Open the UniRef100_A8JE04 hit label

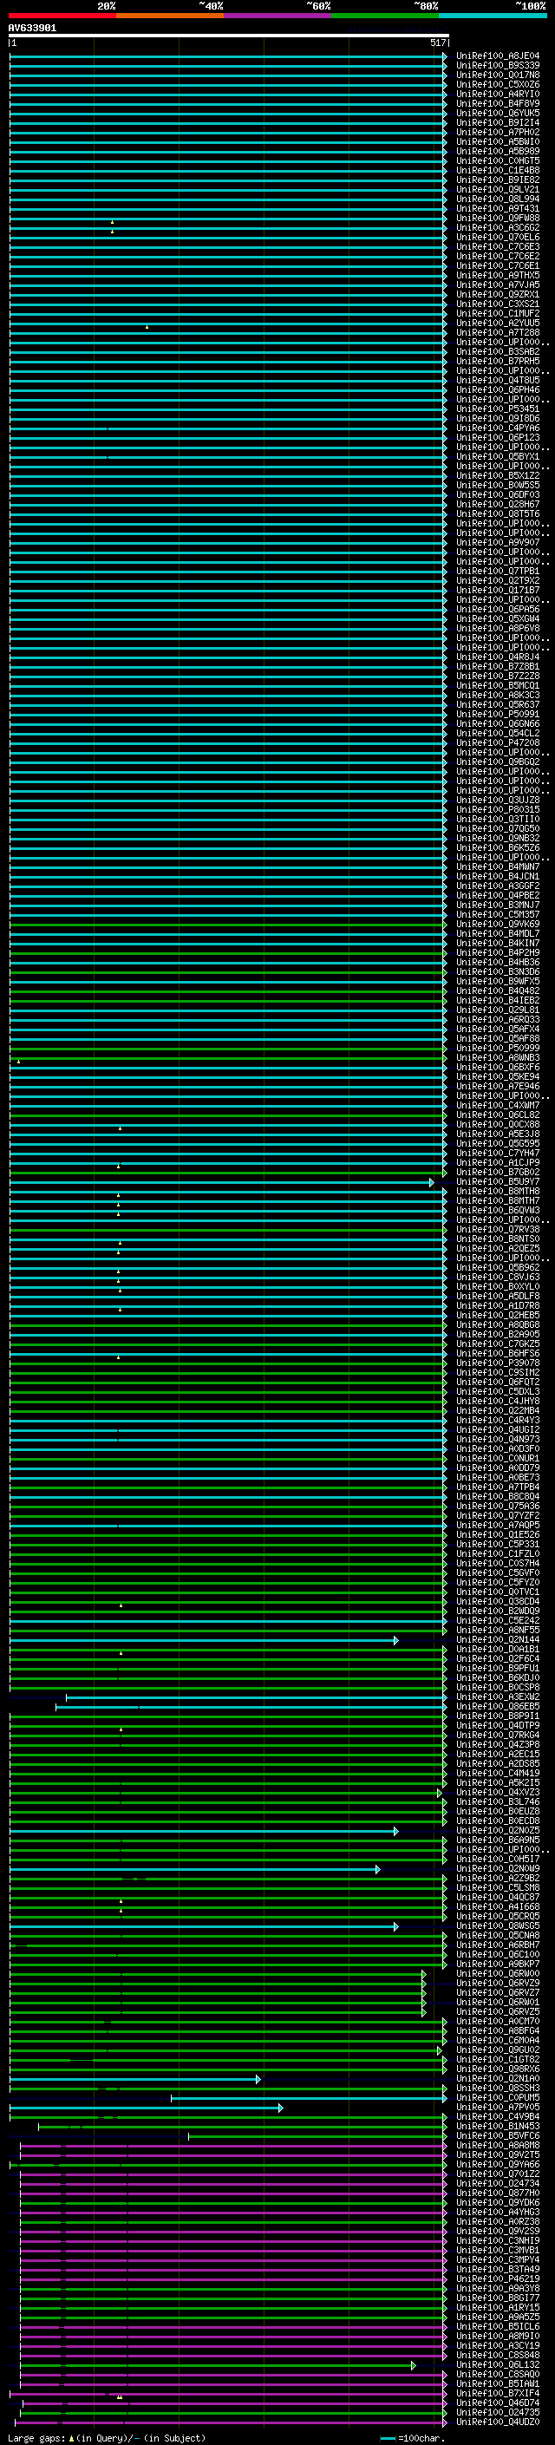[497, 56]
